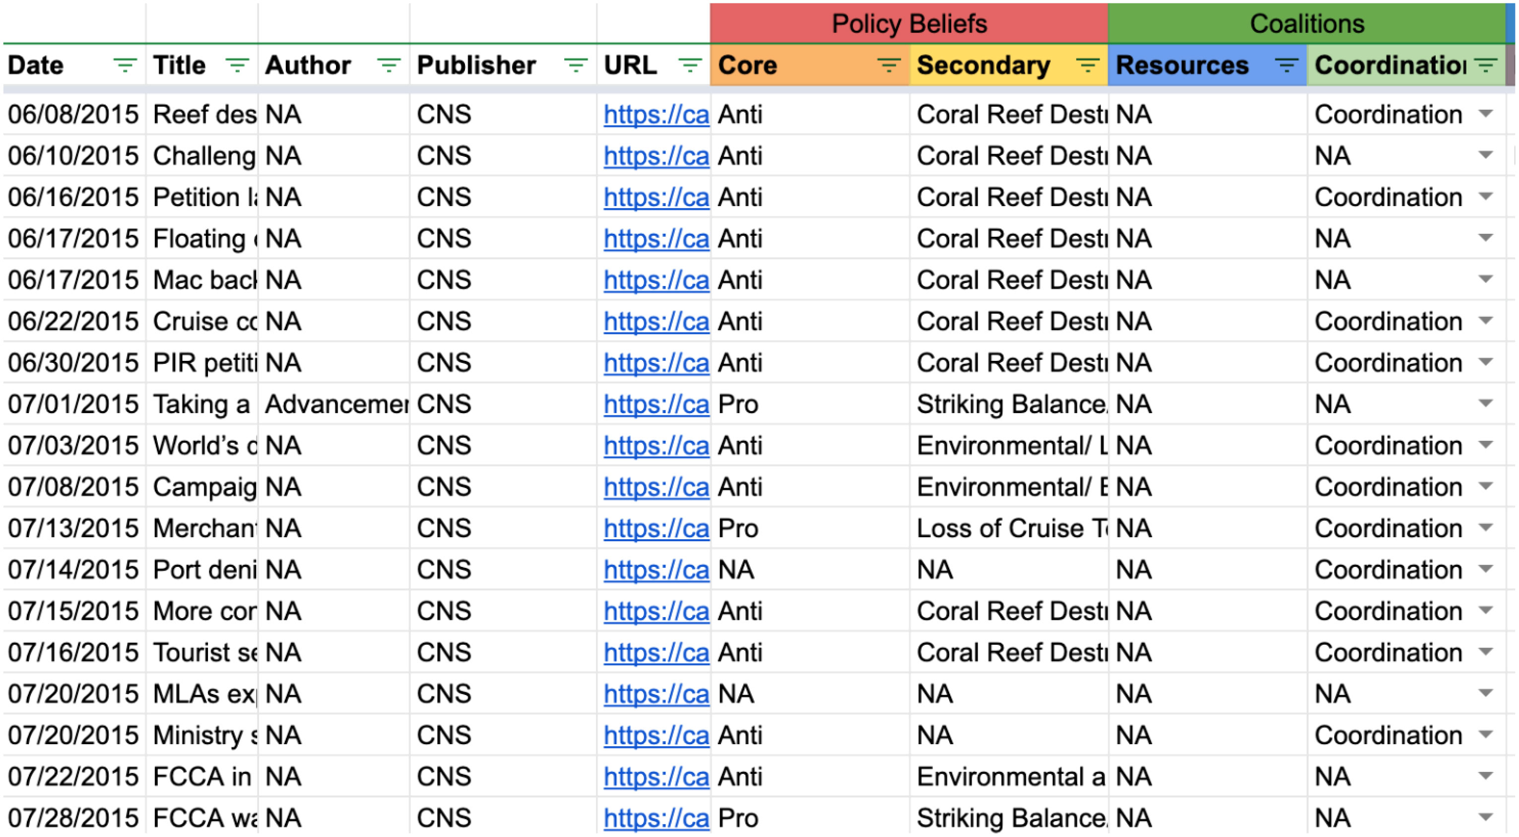Select the date cell 07/22/2015

[x=74, y=776]
